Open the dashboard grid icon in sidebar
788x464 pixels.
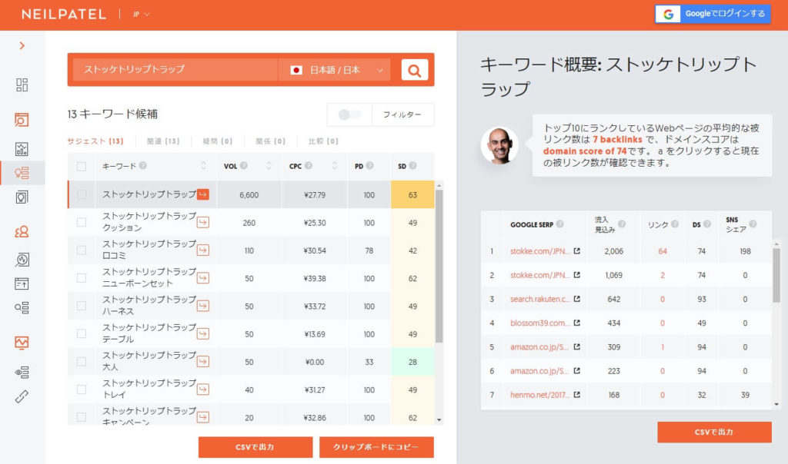tap(22, 85)
